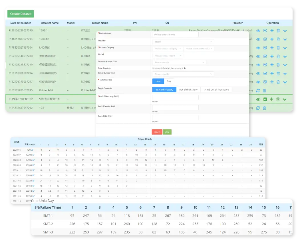Click the refresh icon in the PrinterA-08 row
Image resolution: width=300 pixels, height=244 pixels.
pyautogui.click(x=258, y=91)
